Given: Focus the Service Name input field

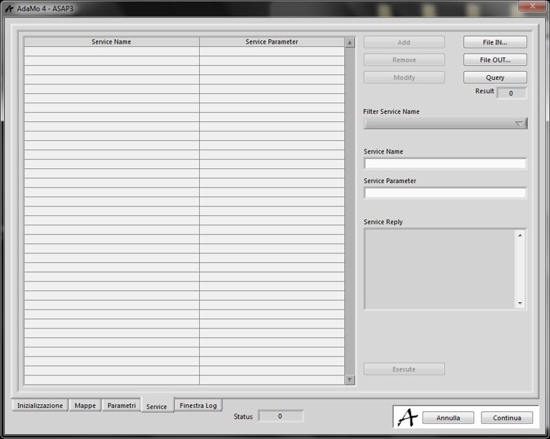Looking at the screenshot, I should 445,164.
